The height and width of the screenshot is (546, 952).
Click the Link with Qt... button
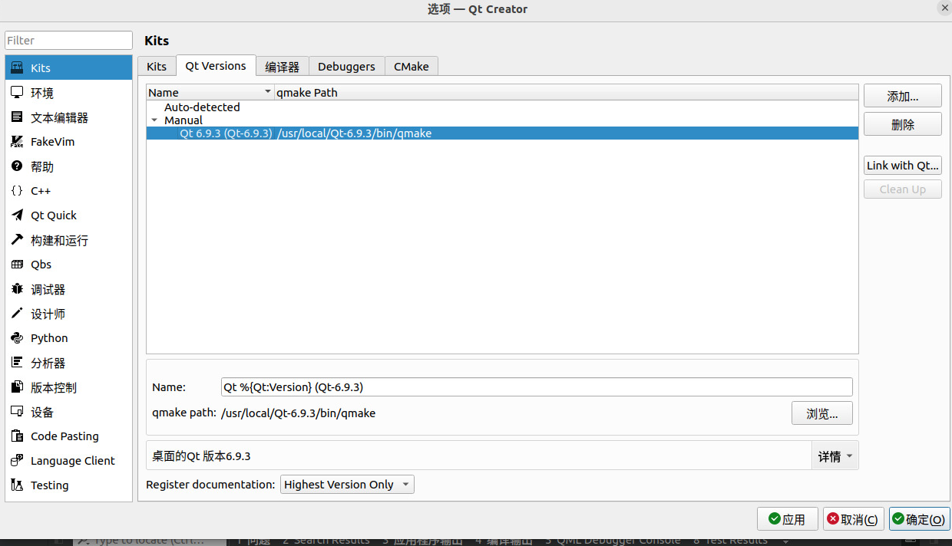coord(903,165)
